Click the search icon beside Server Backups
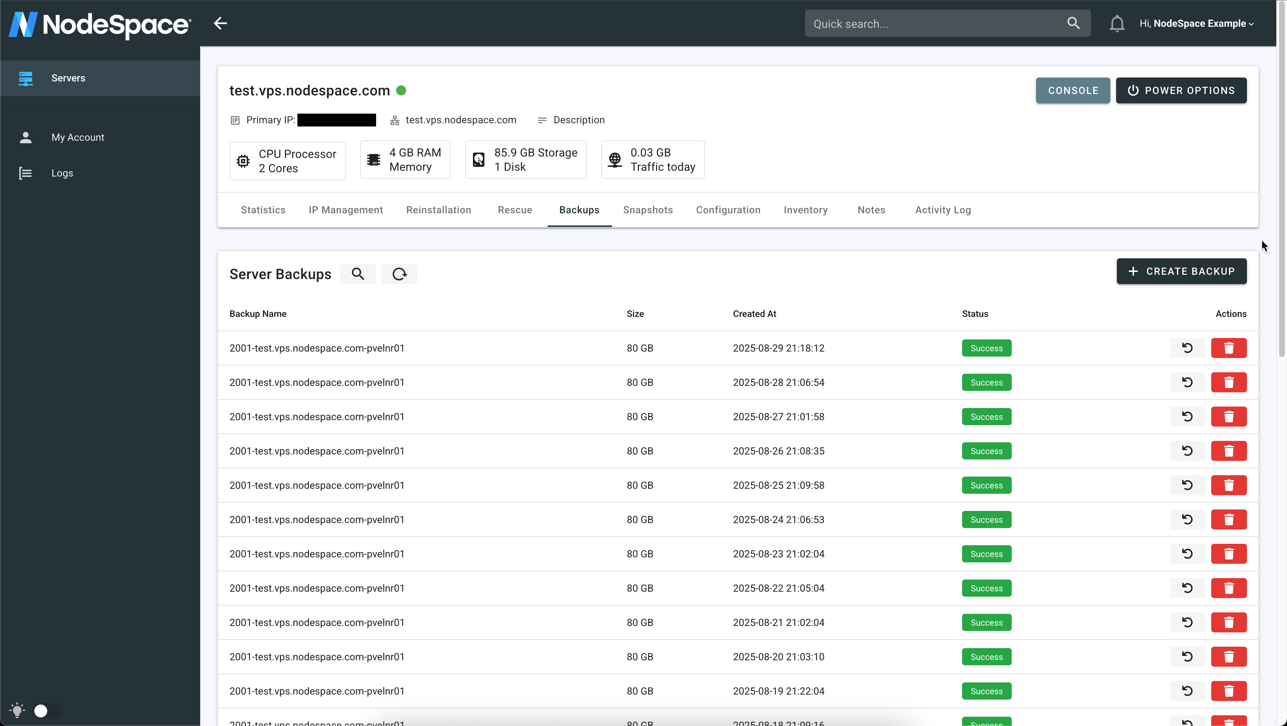 [x=358, y=274]
